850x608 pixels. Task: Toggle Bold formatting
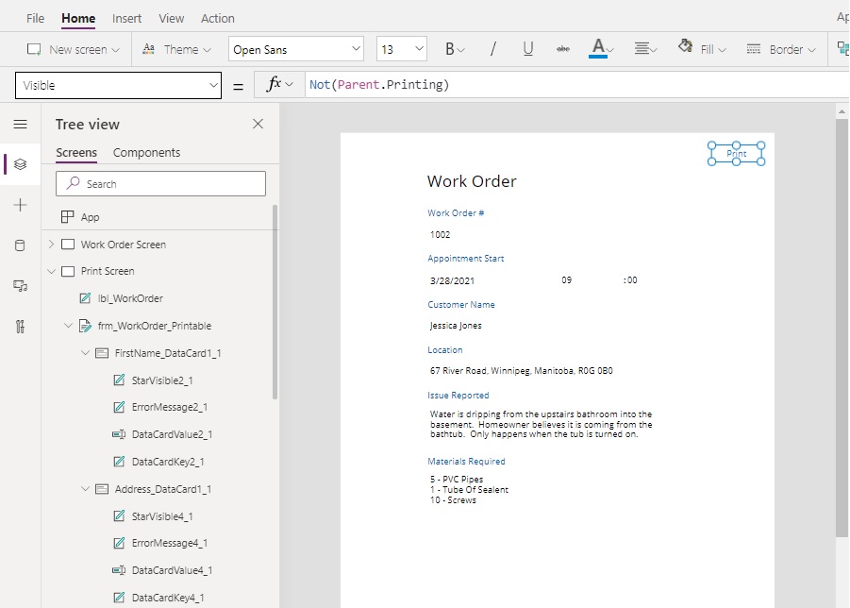point(455,49)
